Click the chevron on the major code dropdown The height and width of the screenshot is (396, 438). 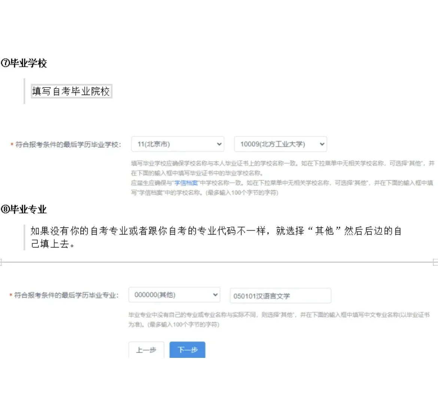pyautogui.click(x=215, y=295)
